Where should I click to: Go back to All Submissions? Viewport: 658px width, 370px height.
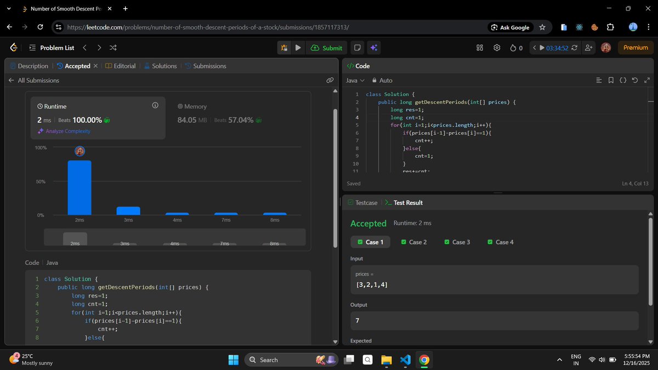point(34,80)
